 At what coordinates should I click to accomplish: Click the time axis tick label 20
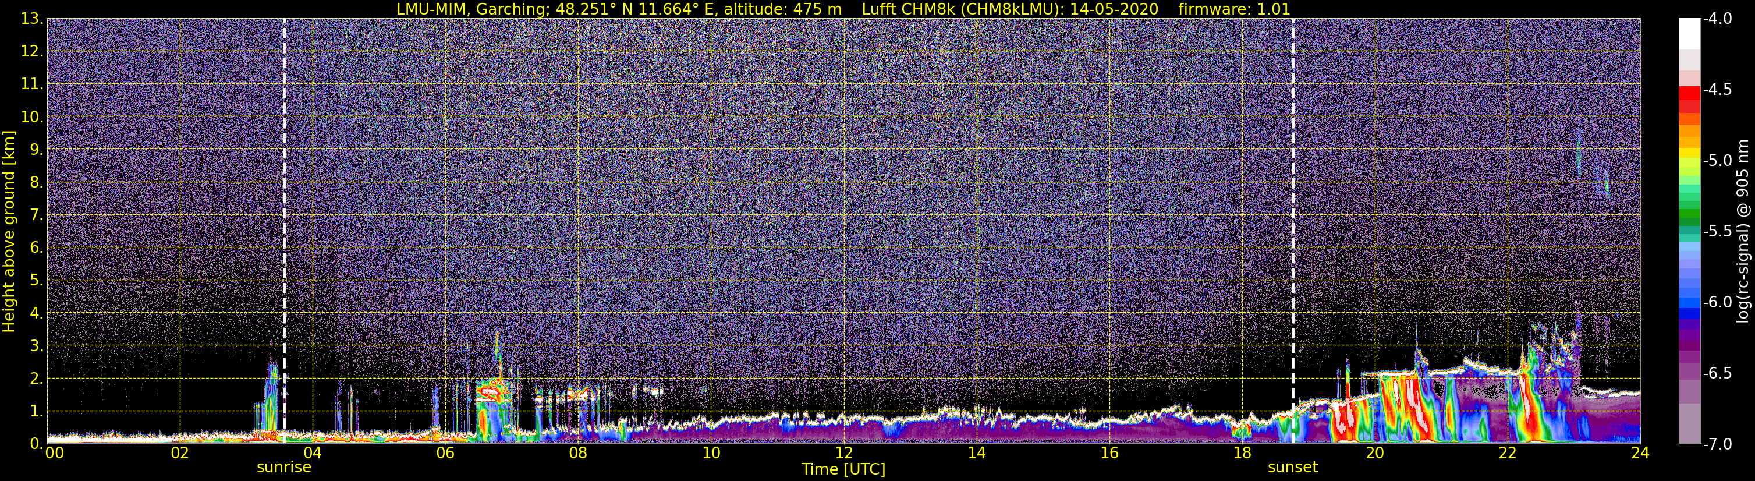(x=1375, y=453)
